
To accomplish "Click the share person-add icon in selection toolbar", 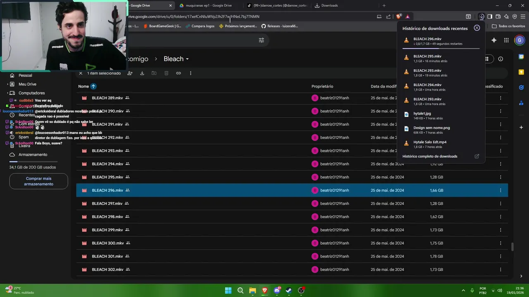I will [130, 73].
